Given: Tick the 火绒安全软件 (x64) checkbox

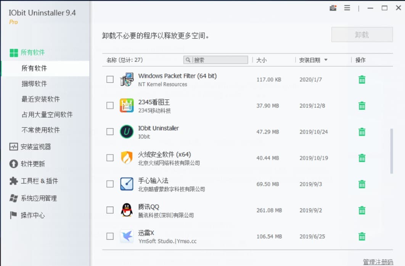Looking at the screenshot, I should [x=110, y=158].
